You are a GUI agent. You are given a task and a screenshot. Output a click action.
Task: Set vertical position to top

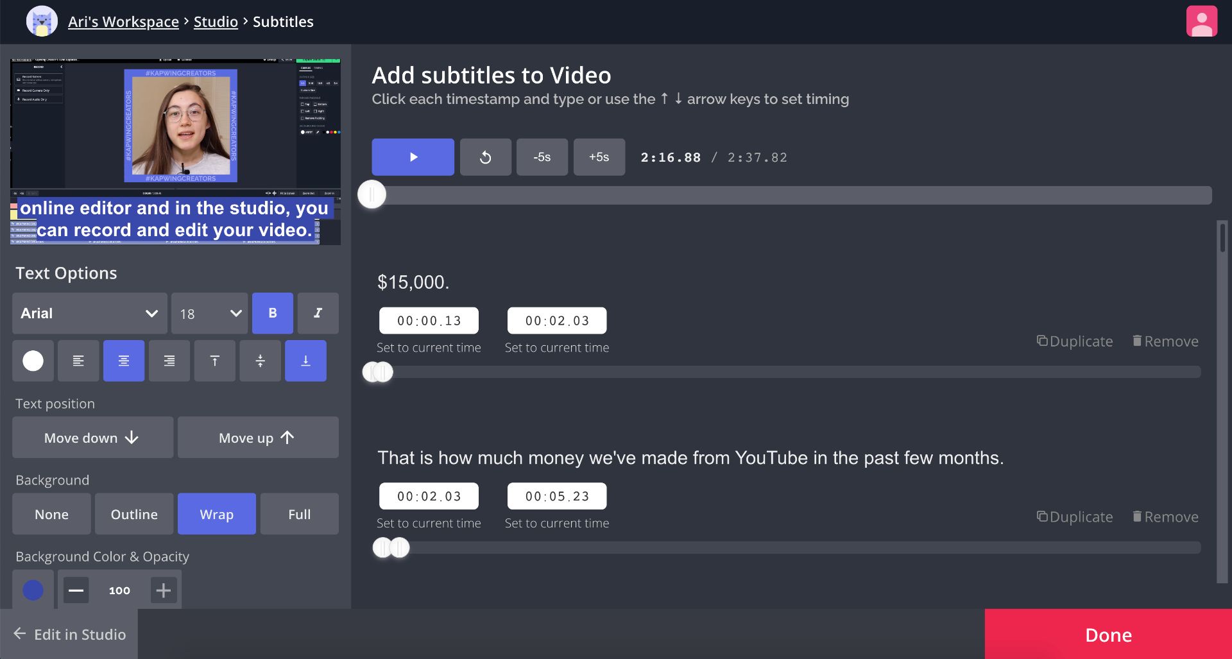click(215, 361)
